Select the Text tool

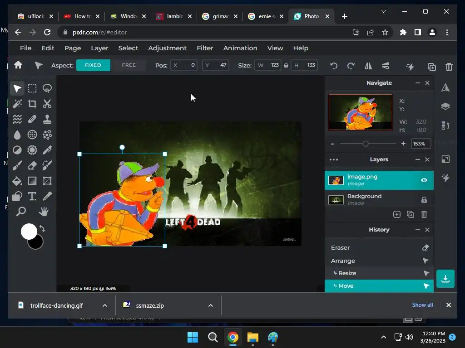tap(32, 196)
